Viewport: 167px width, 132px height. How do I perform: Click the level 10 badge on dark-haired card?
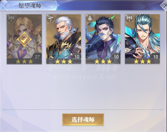click(x=116, y=56)
